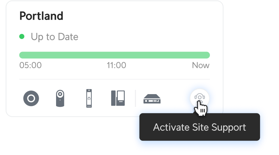The width and height of the screenshot is (279, 155).
Task: Click the "Now" timeline label
Action: click(x=201, y=65)
